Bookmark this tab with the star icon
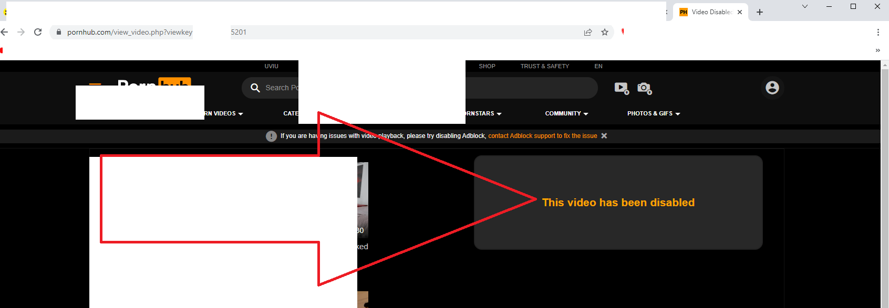Viewport: 889px width, 308px height. (x=605, y=32)
